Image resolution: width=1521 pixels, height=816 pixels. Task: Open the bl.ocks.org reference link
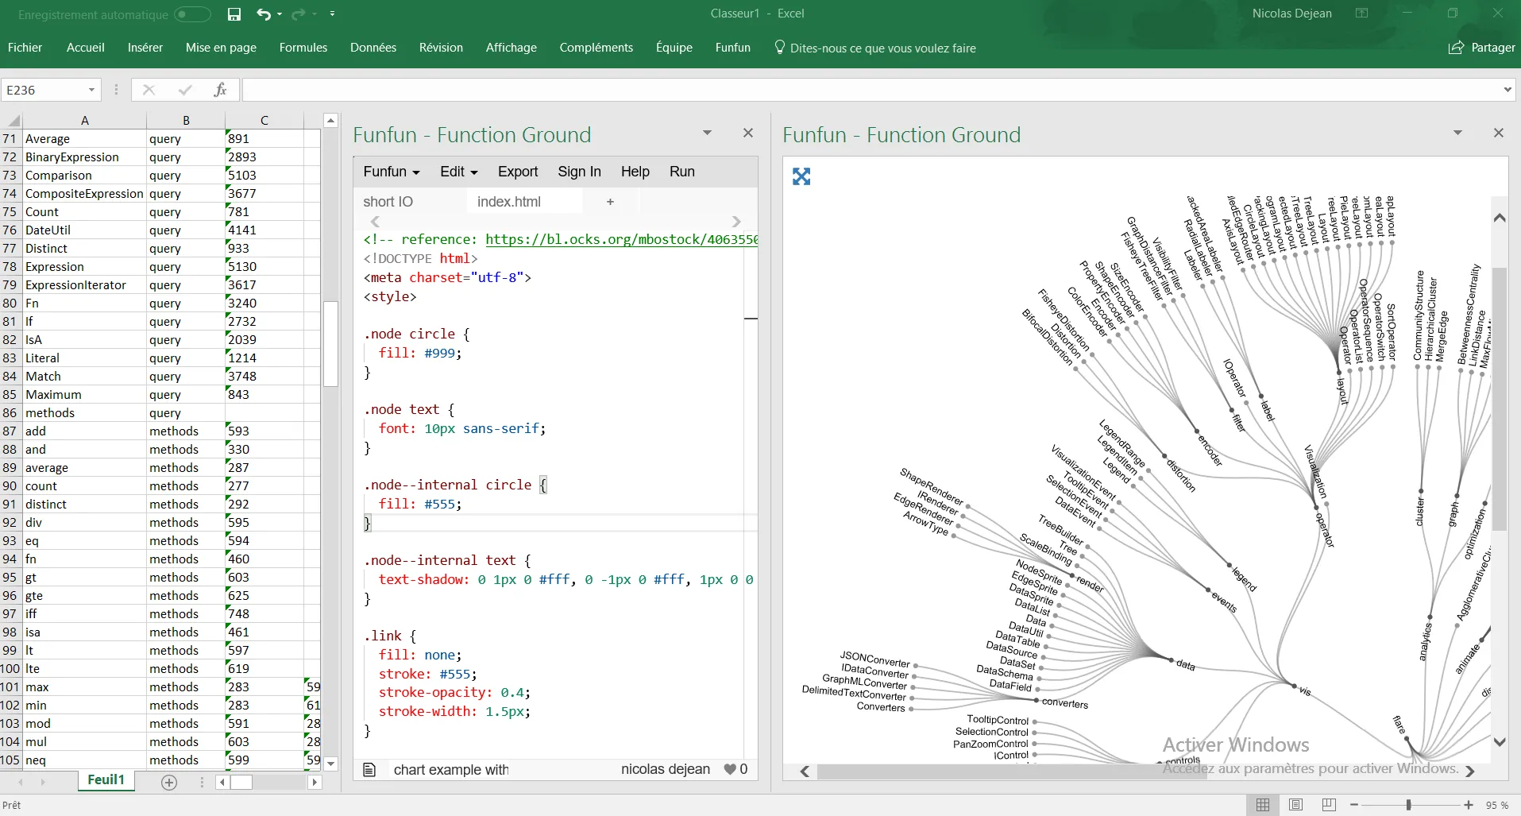pos(621,239)
